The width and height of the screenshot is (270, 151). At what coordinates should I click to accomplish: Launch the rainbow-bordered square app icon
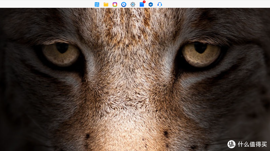(x=115, y=4)
